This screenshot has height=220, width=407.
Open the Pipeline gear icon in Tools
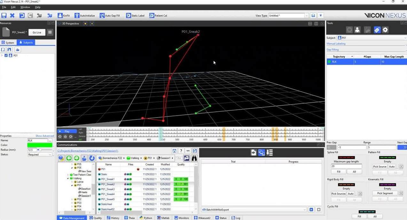pos(385,30)
